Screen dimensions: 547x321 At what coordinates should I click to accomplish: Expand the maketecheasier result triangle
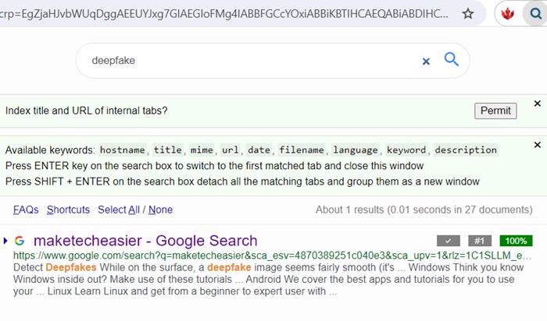(5, 240)
